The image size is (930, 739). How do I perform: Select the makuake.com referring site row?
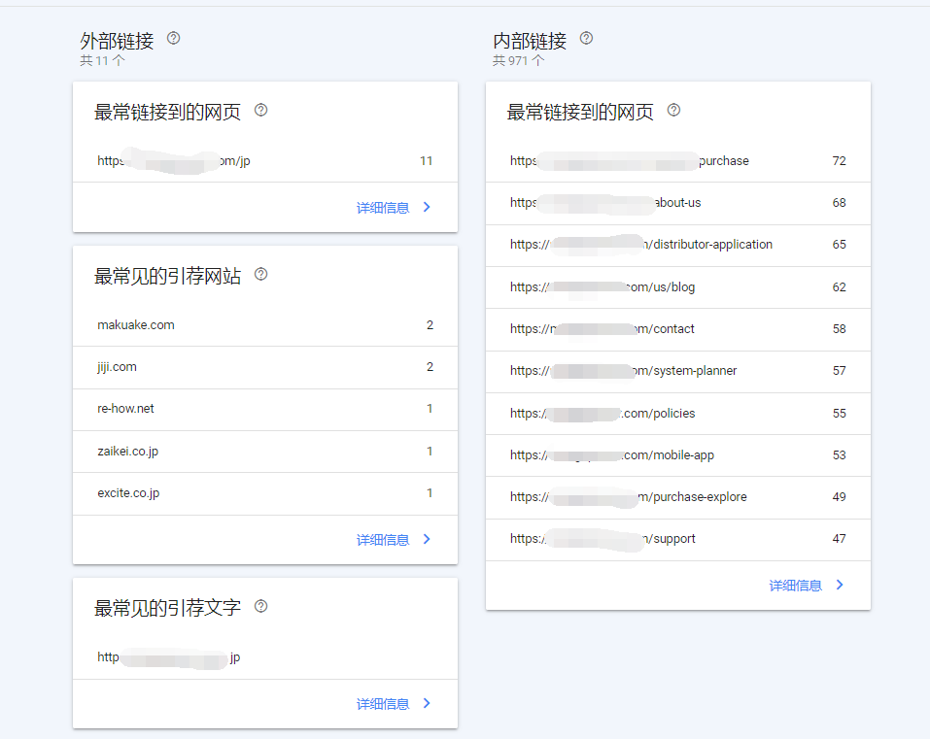pos(262,324)
